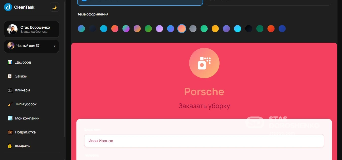342x160 pixels.
Task: Click the Клинеры people icon
Action: click(10, 90)
